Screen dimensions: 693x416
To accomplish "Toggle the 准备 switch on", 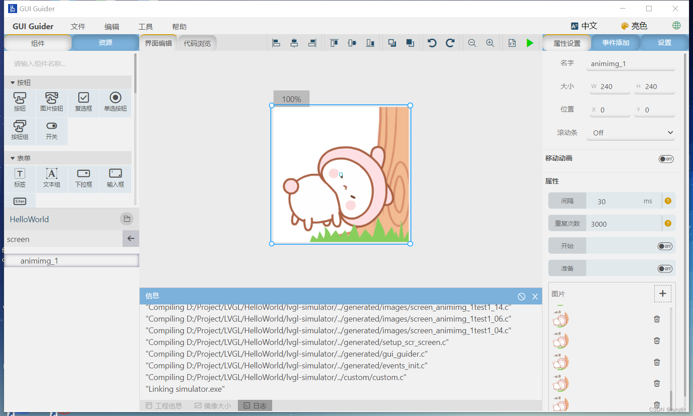I will 665,268.
